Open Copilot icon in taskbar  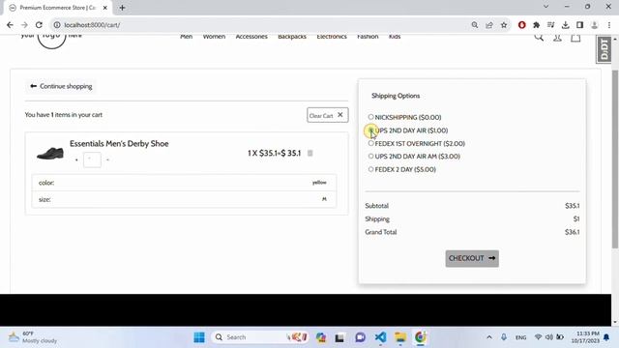321,337
